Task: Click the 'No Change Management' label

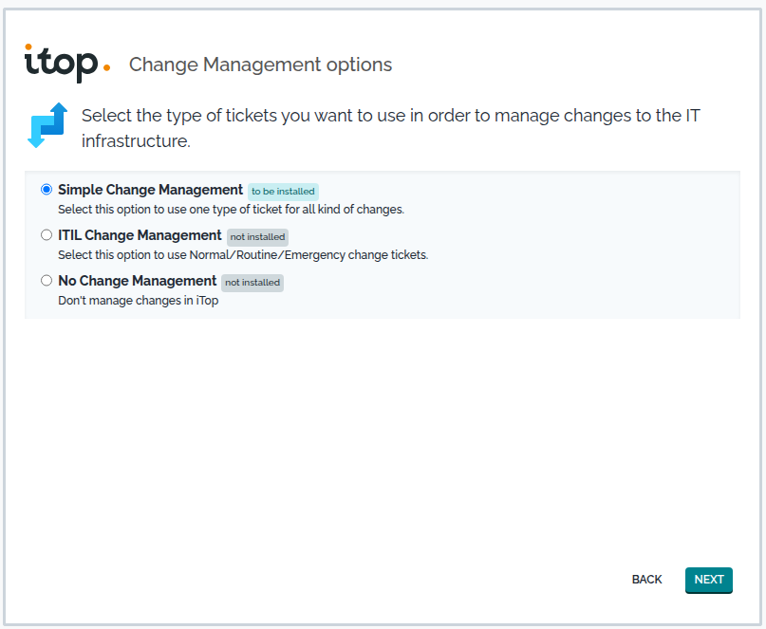Action: (x=138, y=280)
